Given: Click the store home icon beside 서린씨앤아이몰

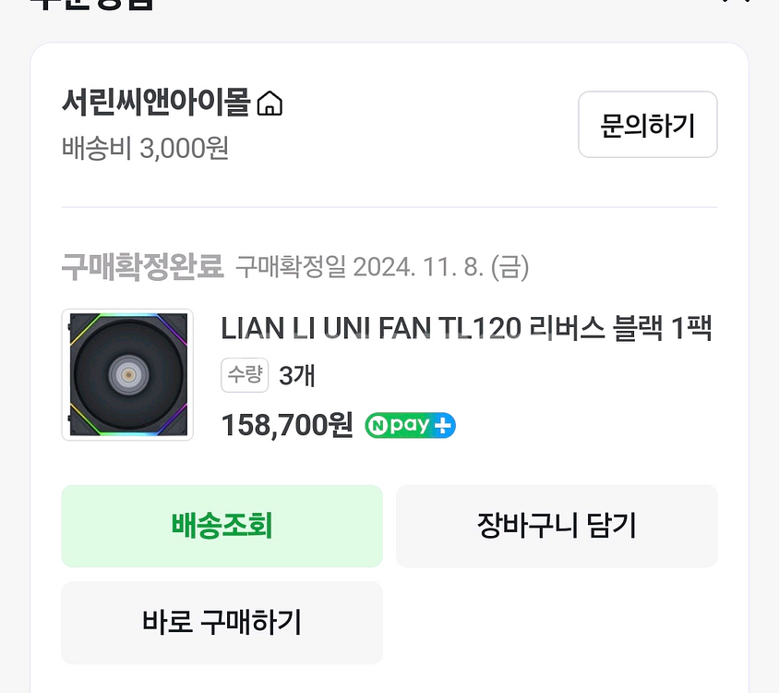Looking at the screenshot, I should pyautogui.click(x=270, y=103).
